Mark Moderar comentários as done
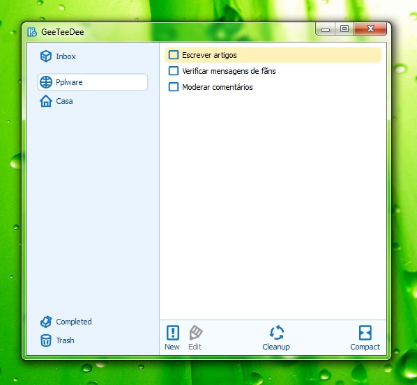The width and height of the screenshot is (417, 385). coord(174,87)
